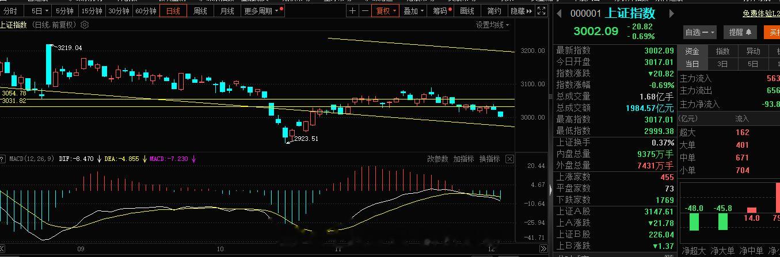The height and width of the screenshot is (257, 780).
Task: Toggle the 筹码 chip distribution
Action: click(442, 11)
